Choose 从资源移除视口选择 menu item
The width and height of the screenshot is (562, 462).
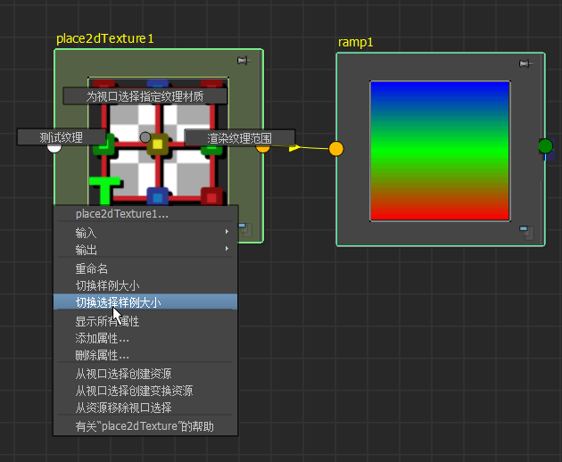tap(145, 408)
